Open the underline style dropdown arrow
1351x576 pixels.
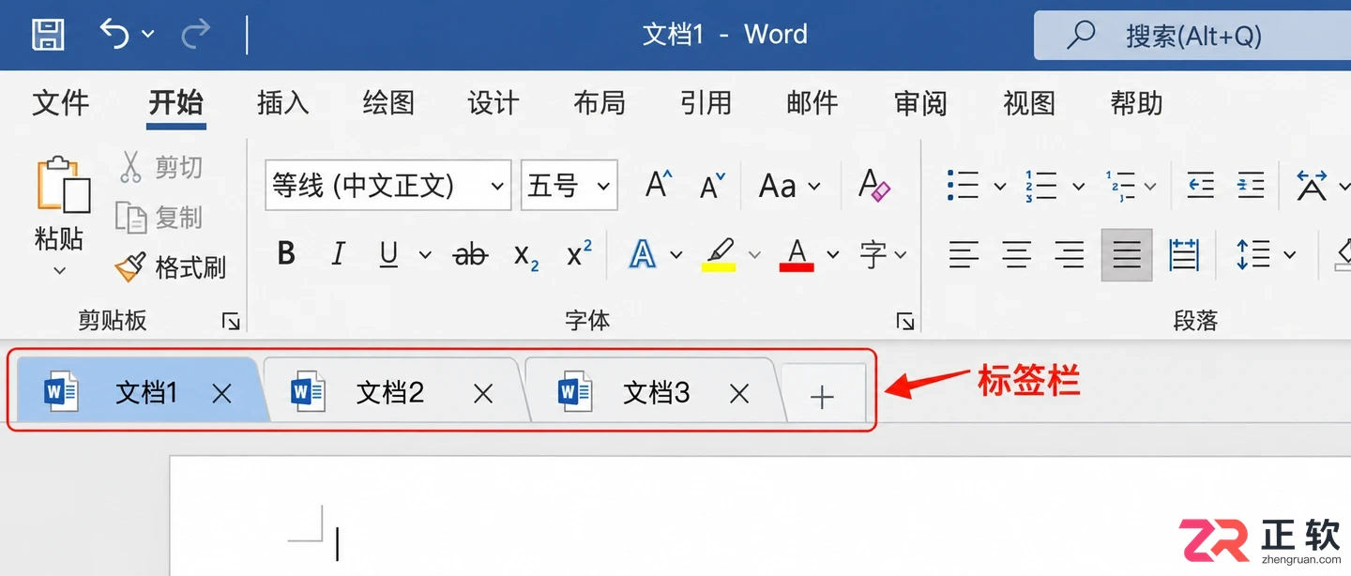425,254
